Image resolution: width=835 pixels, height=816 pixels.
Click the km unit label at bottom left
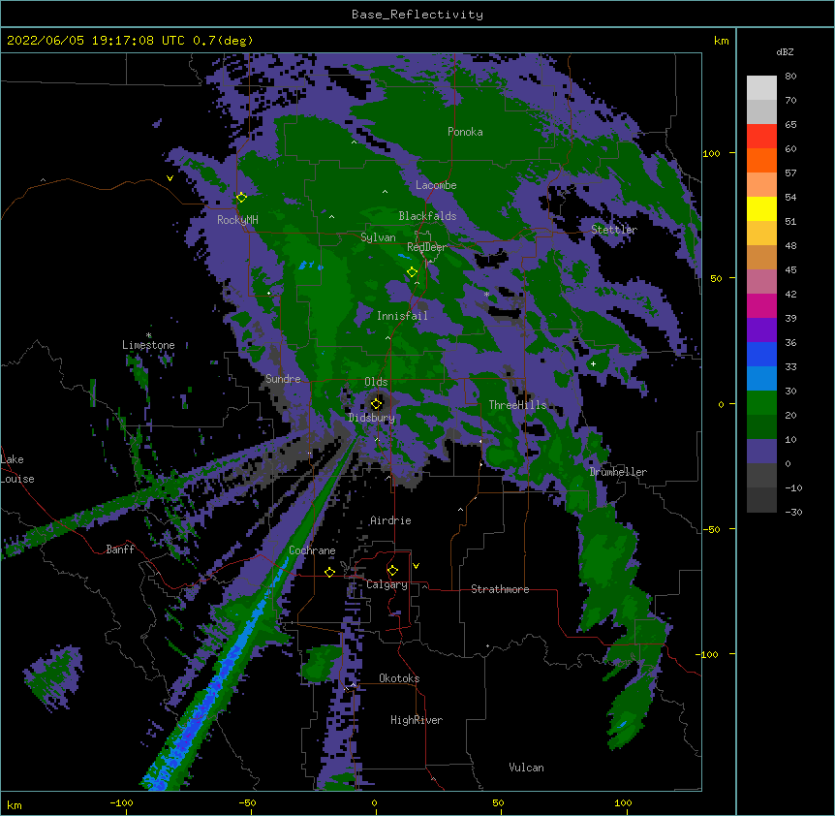15,804
